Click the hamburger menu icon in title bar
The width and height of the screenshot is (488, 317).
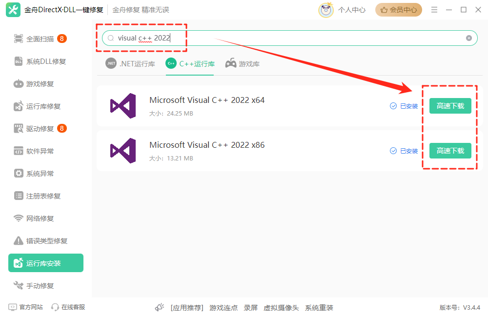pos(434,10)
